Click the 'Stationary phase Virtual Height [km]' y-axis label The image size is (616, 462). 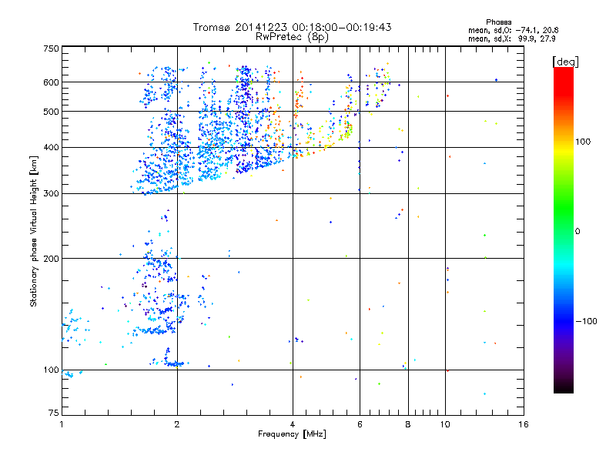pyautogui.click(x=34, y=231)
